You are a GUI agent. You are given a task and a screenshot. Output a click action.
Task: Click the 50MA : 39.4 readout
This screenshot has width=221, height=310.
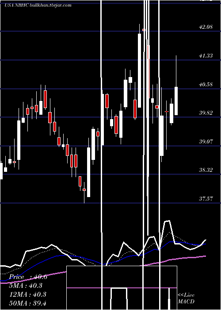click(28, 303)
